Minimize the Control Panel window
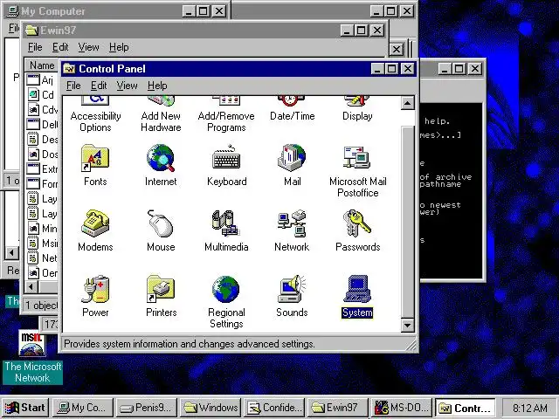This screenshot has height=419, width=559. tap(377, 68)
